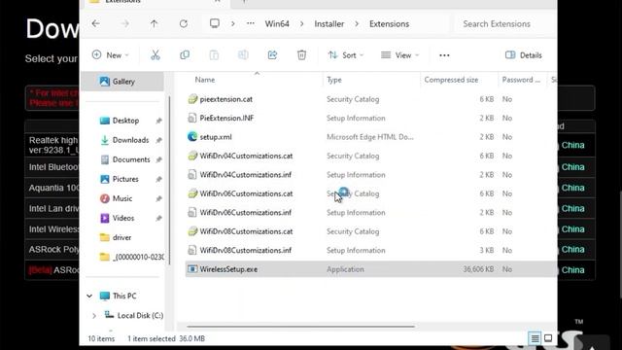The height and width of the screenshot is (350, 622).
Task: Sort by Password column header
Action: pos(521,80)
